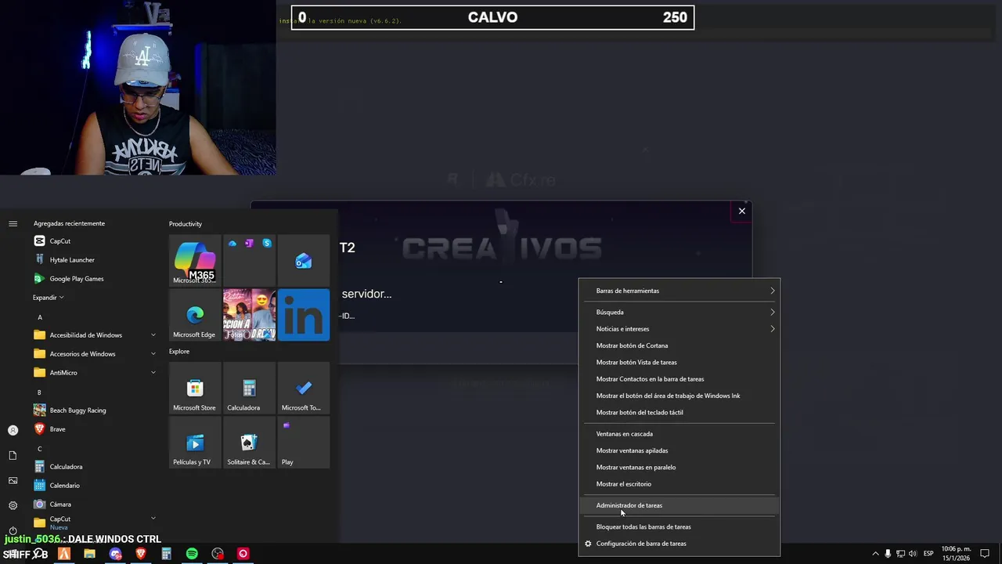The image size is (1002, 564).
Task: Open Pictures icon in Start left rail
Action: point(13,480)
